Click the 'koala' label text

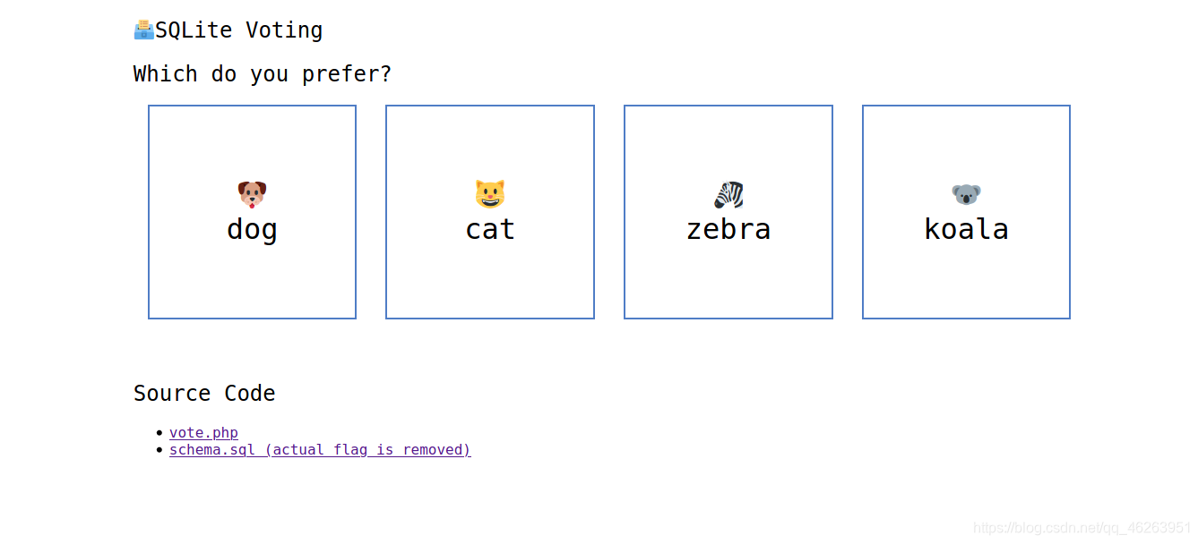966,229
